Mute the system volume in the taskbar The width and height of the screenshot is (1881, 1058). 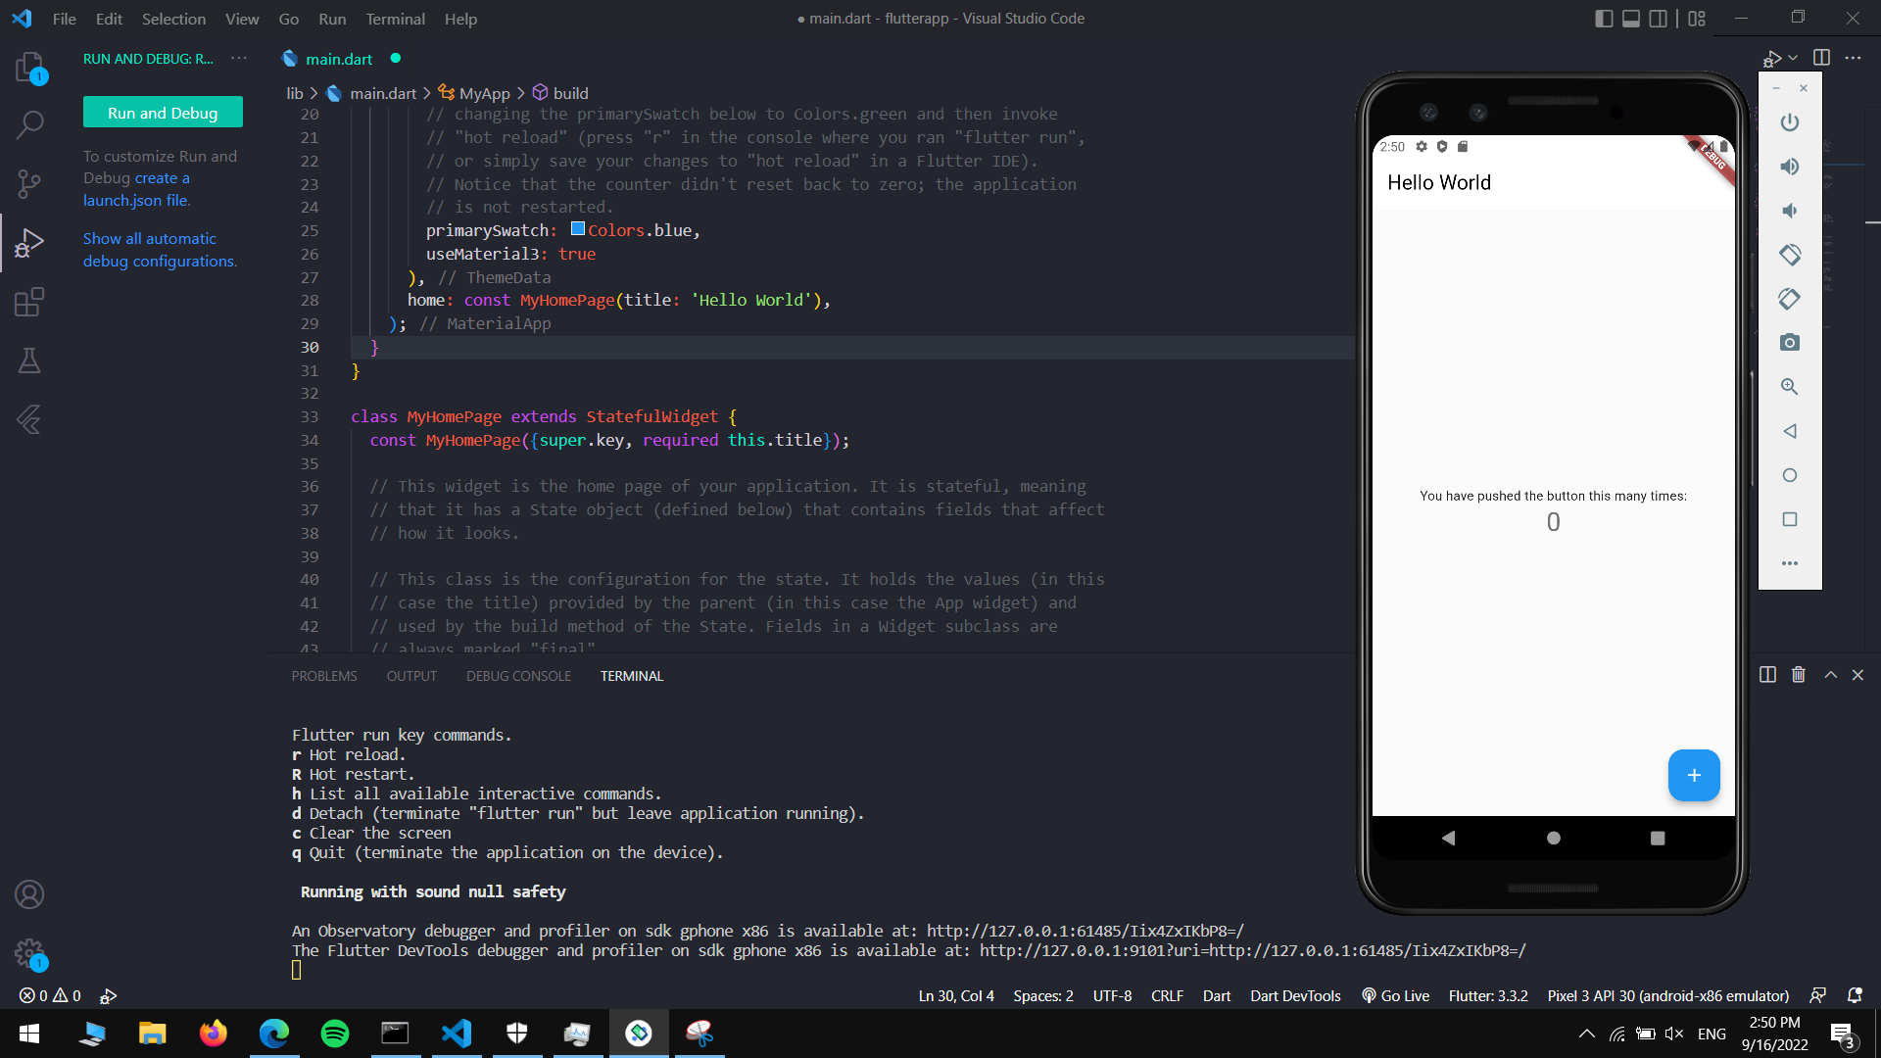(1673, 1033)
